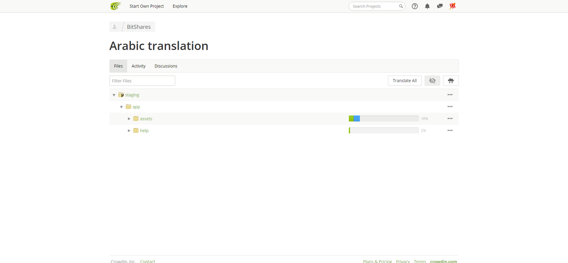Image resolution: width=568 pixels, height=263 pixels.
Task: Click the 2% progress value
Action: pos(423,131)
